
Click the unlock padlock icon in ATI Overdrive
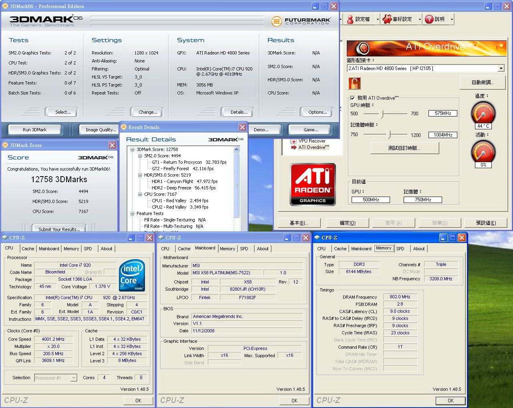tap(354, 83)
